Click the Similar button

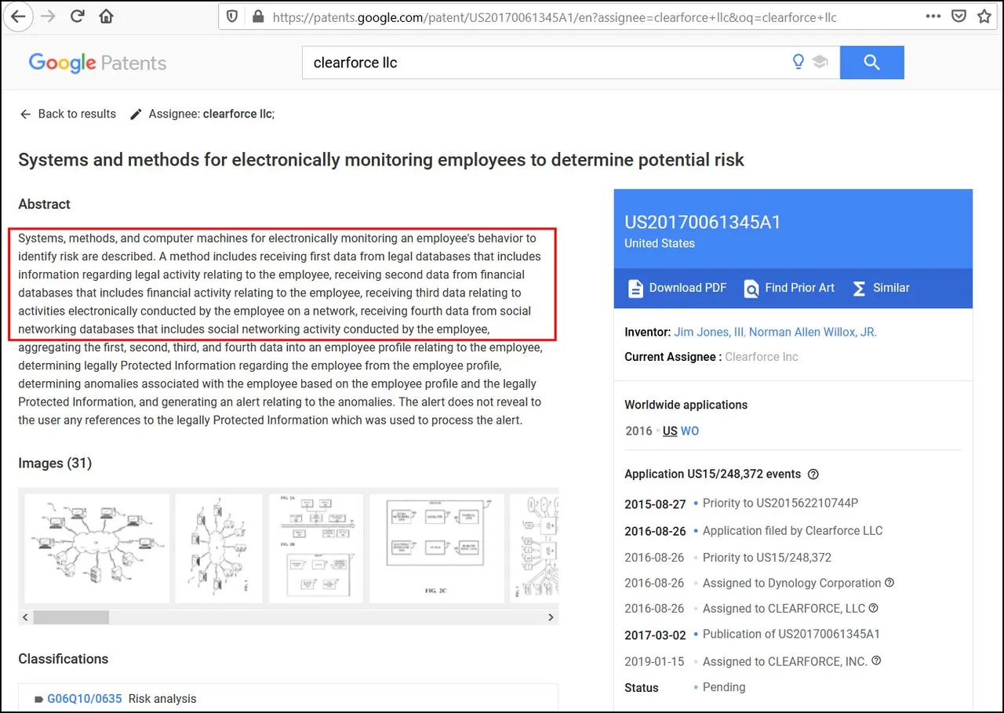click(x=881, y=288)
